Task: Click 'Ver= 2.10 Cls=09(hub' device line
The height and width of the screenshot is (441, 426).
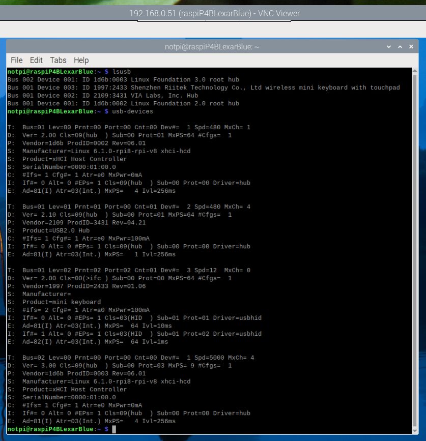Action: (120, 215)
